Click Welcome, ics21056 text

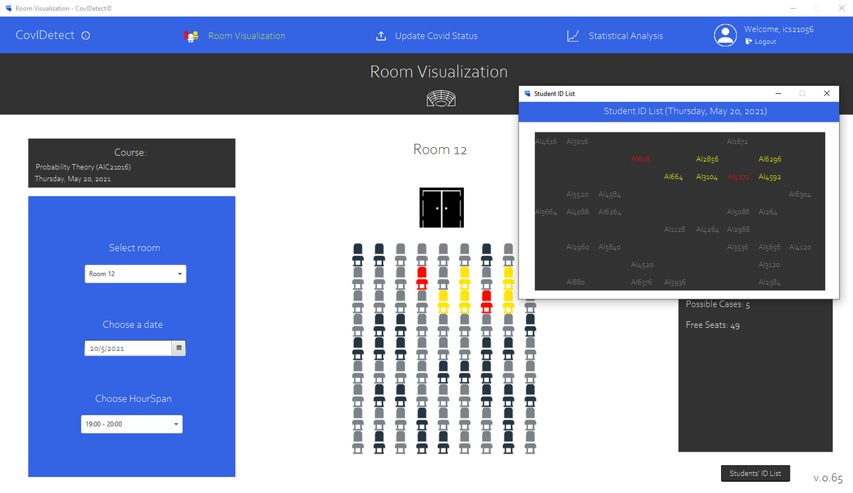coord(778,29)
